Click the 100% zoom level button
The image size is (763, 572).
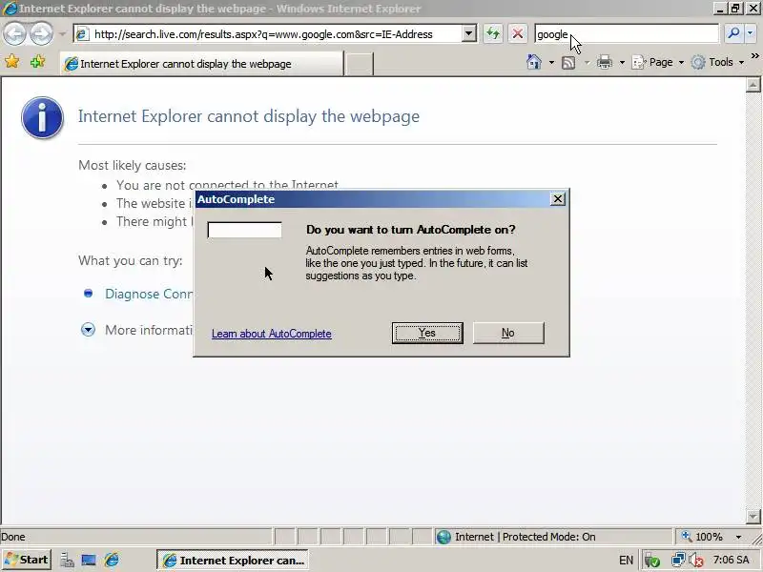(x=702, y=537)
